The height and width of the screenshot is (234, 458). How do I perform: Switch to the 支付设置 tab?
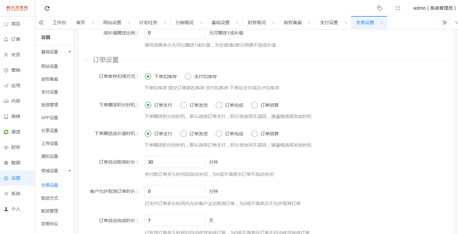(x=329, y=22)
